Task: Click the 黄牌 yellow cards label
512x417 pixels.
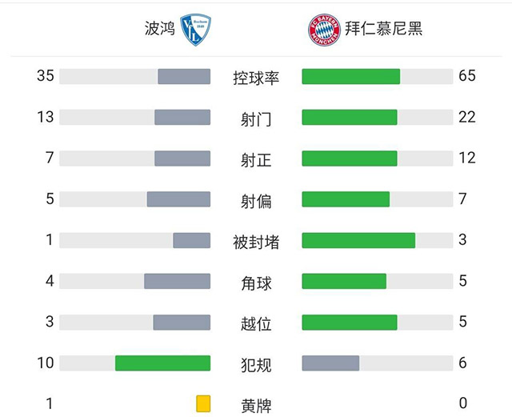Action: click(256, 405)
